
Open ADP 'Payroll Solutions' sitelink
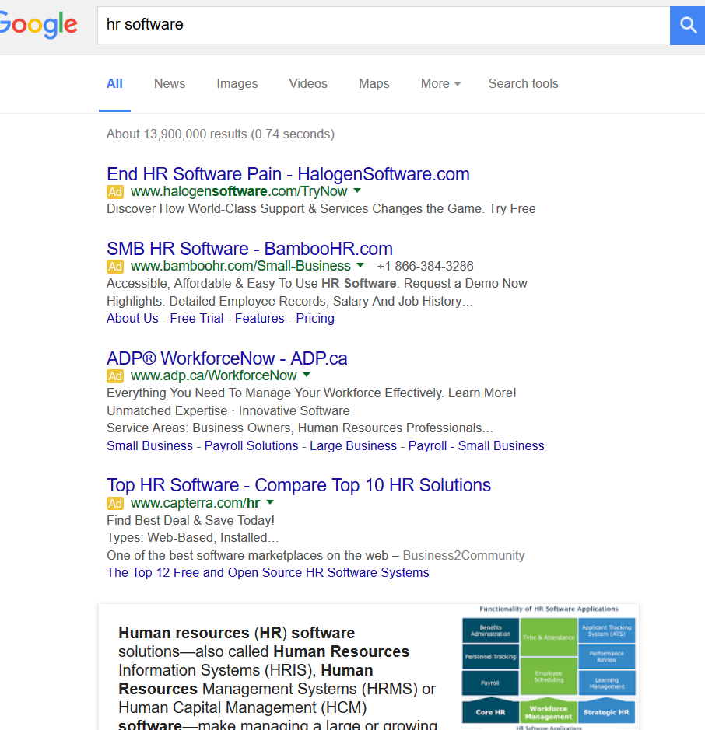tap(251, 446)
